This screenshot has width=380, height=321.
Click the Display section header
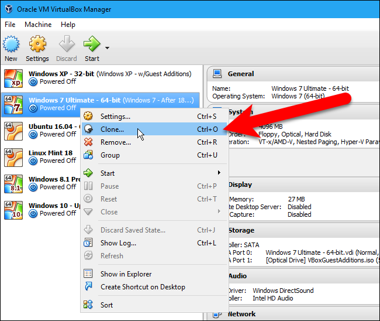pos(304,185)
